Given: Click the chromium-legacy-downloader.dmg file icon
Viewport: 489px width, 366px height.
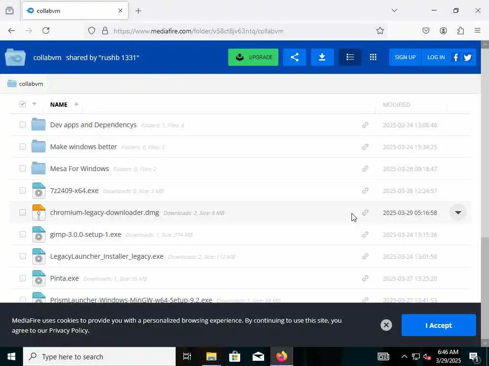Looking at the screenshot, I should coord(39,213).
